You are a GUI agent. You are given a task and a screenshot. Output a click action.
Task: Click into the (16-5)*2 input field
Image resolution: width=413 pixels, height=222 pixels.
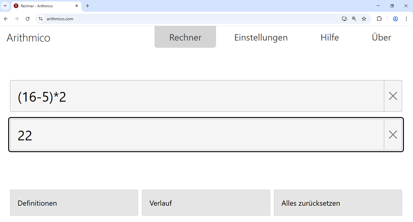pyautogui.click(x=197, y=96)
